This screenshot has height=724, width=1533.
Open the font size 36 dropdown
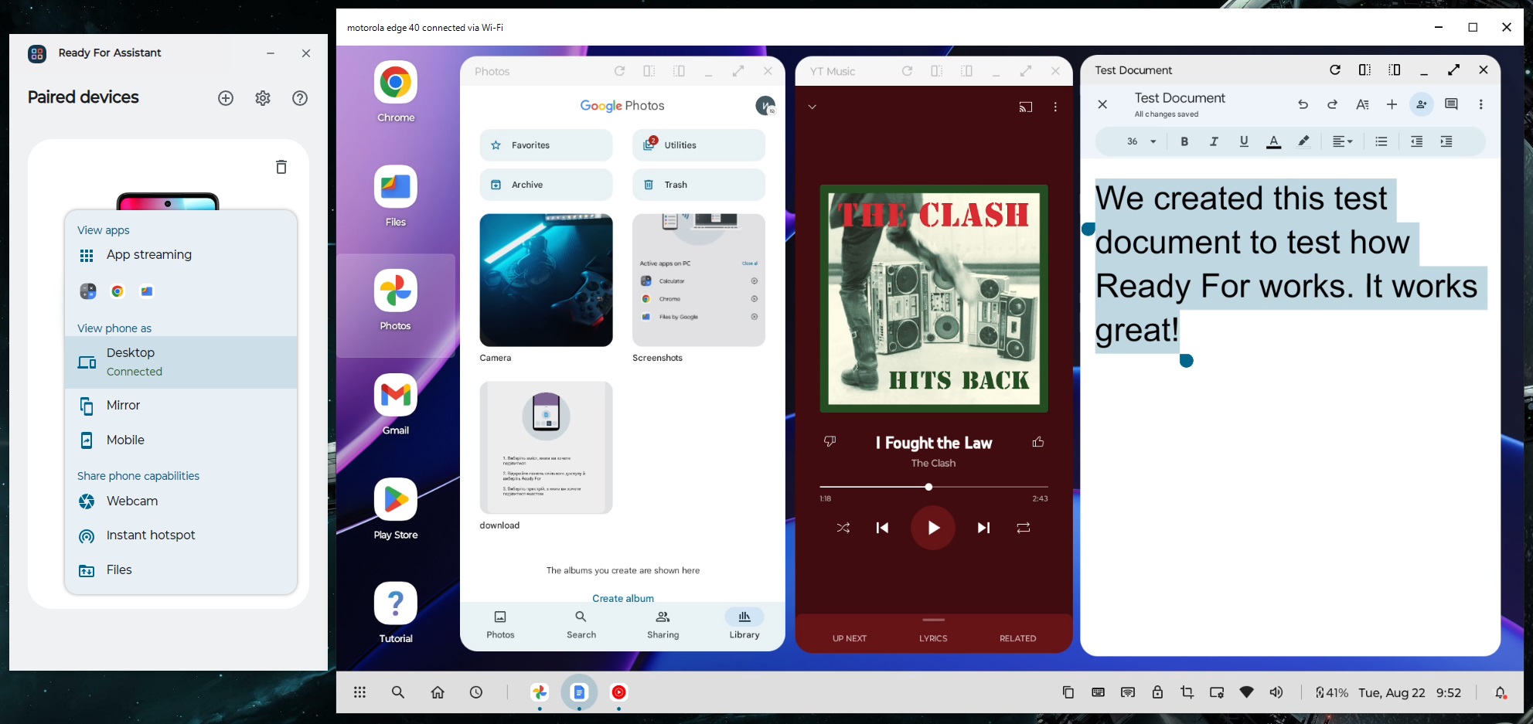tap(1141, 141)
